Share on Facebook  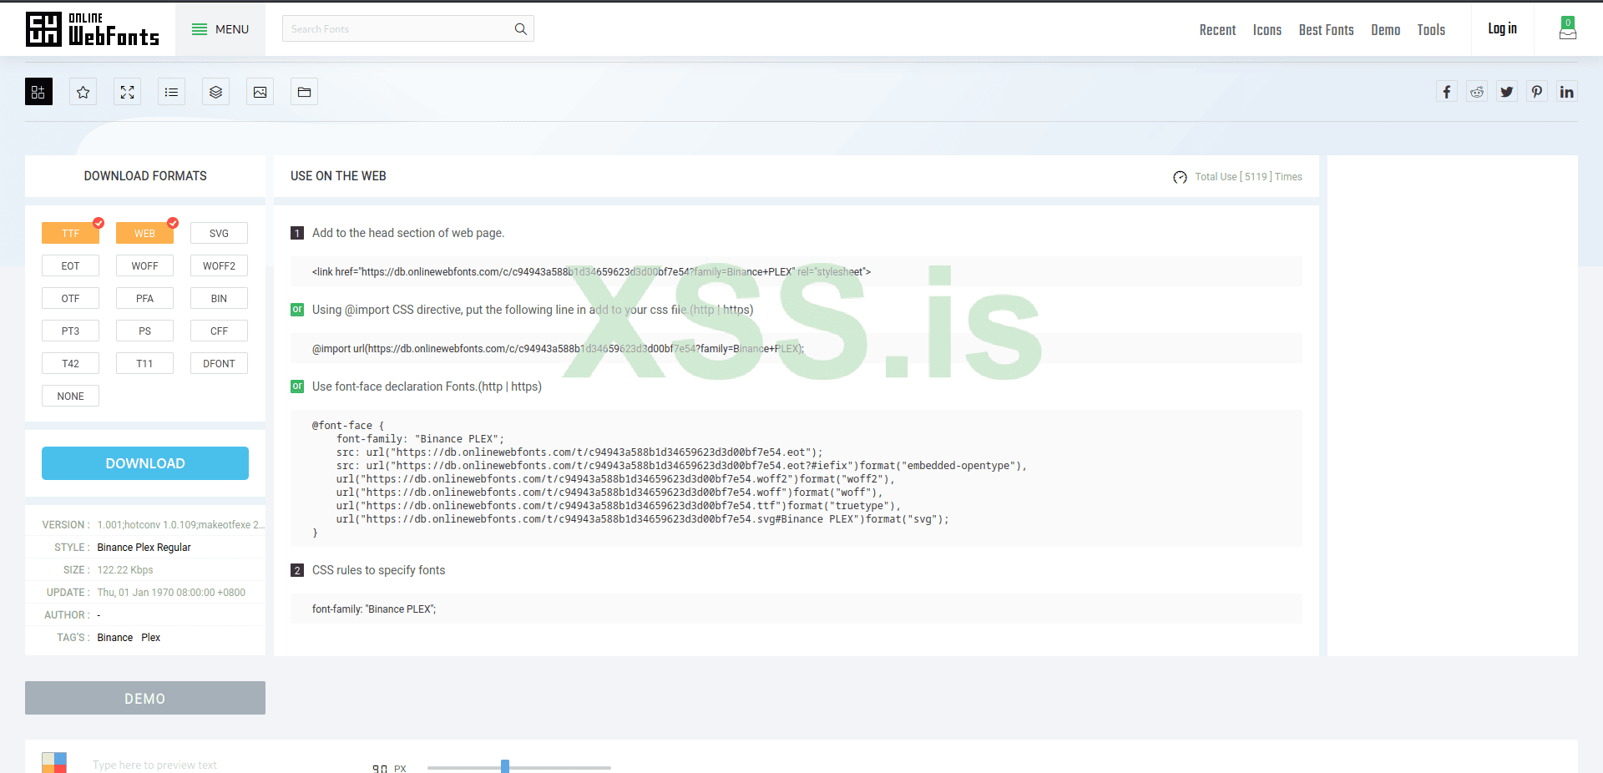tap(1447, 92)
